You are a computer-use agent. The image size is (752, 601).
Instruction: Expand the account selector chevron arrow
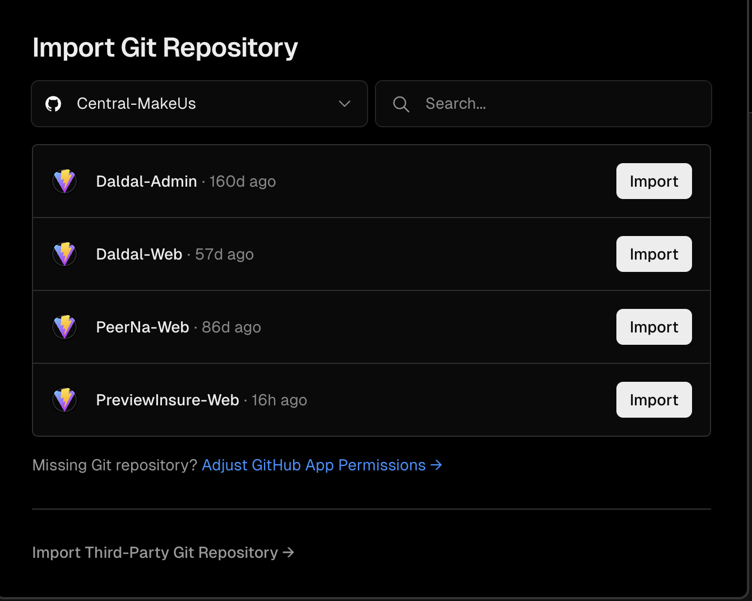(x=345, y=104)
